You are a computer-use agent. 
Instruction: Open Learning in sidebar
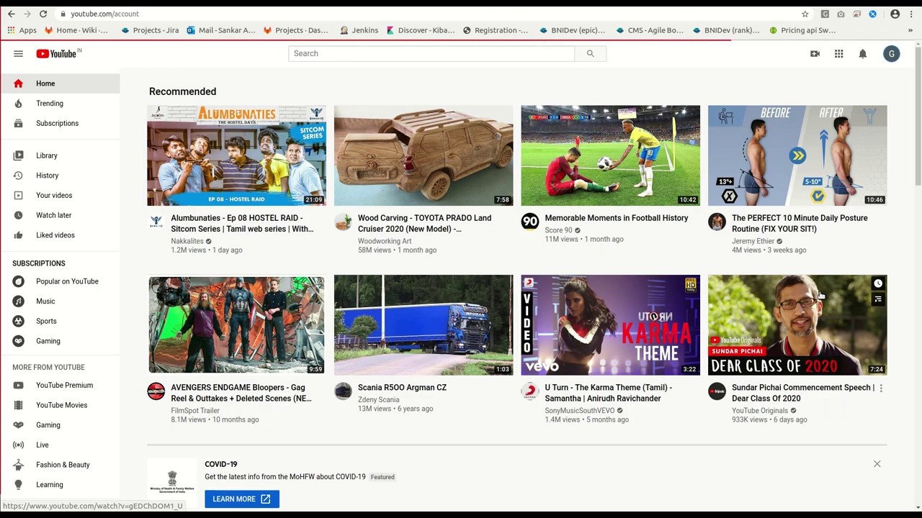tap(60, 485)
